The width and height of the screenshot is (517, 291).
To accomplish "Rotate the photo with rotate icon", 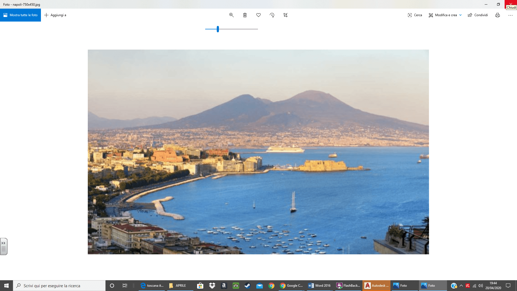I will click(x=272, y=15).
